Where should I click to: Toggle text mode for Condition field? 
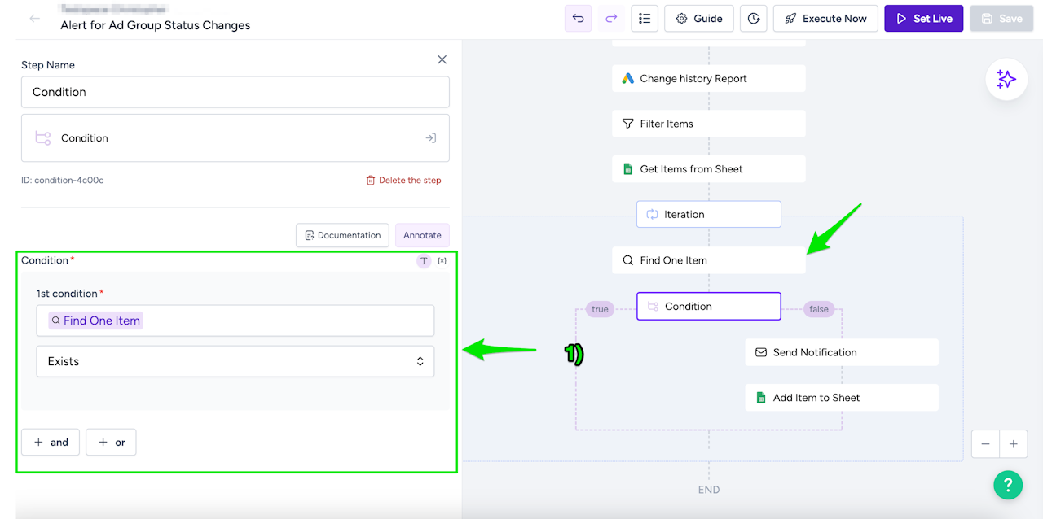[424, 261]
